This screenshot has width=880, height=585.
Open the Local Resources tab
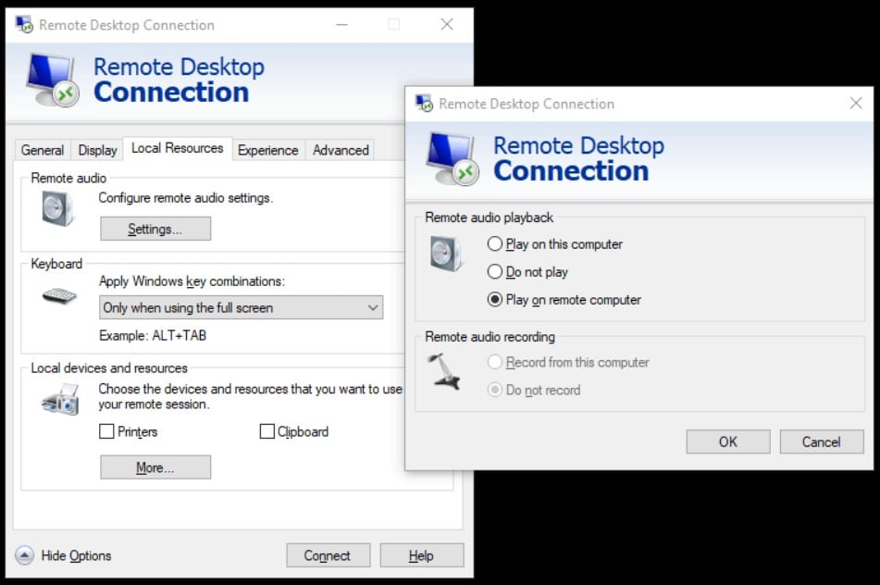178,148
